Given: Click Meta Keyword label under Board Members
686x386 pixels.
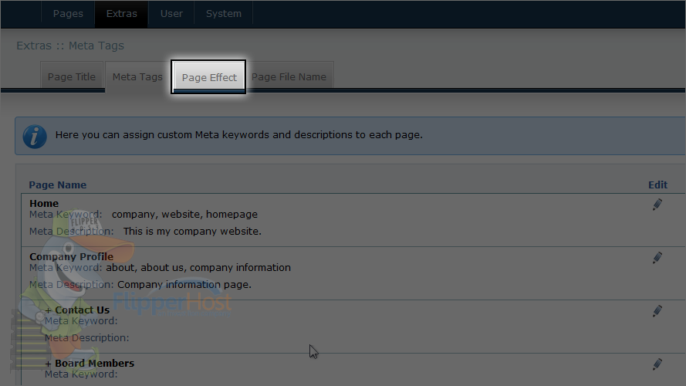Looking at the screenshot, I should 81,374.
